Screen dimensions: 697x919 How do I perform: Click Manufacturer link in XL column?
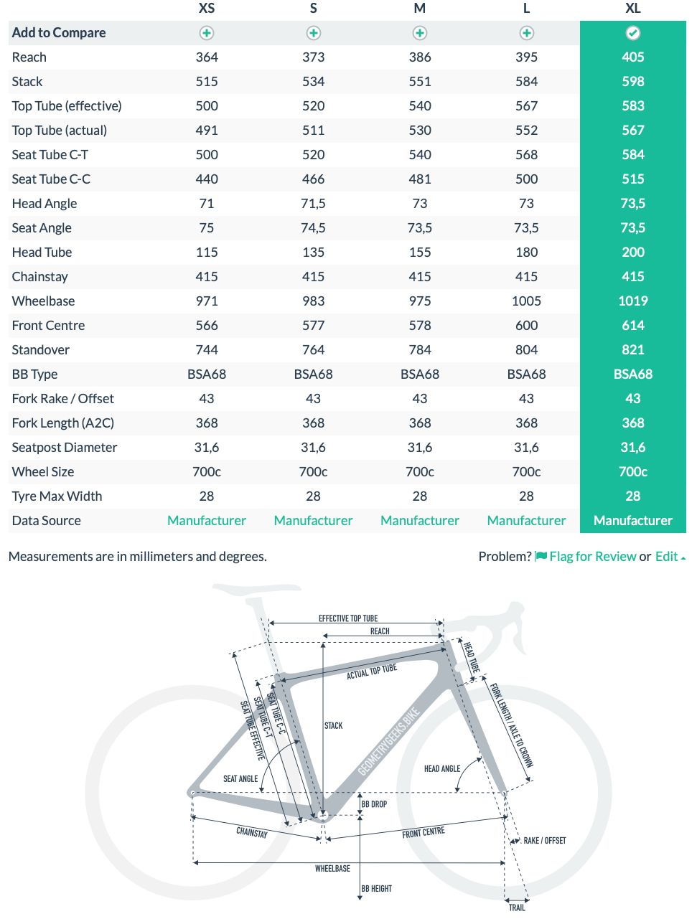pyautogui.click(x=633, y=520)
